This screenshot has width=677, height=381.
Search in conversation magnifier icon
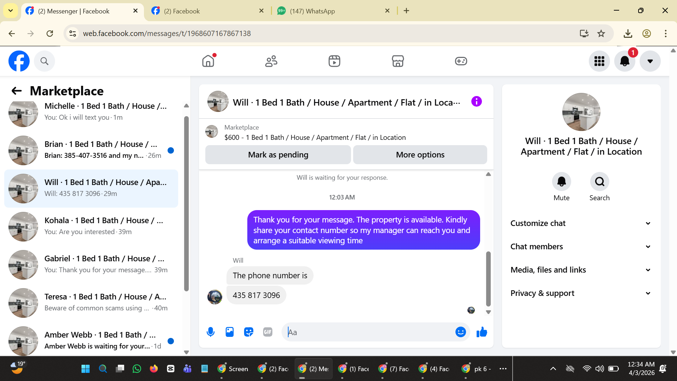(599, 181)
